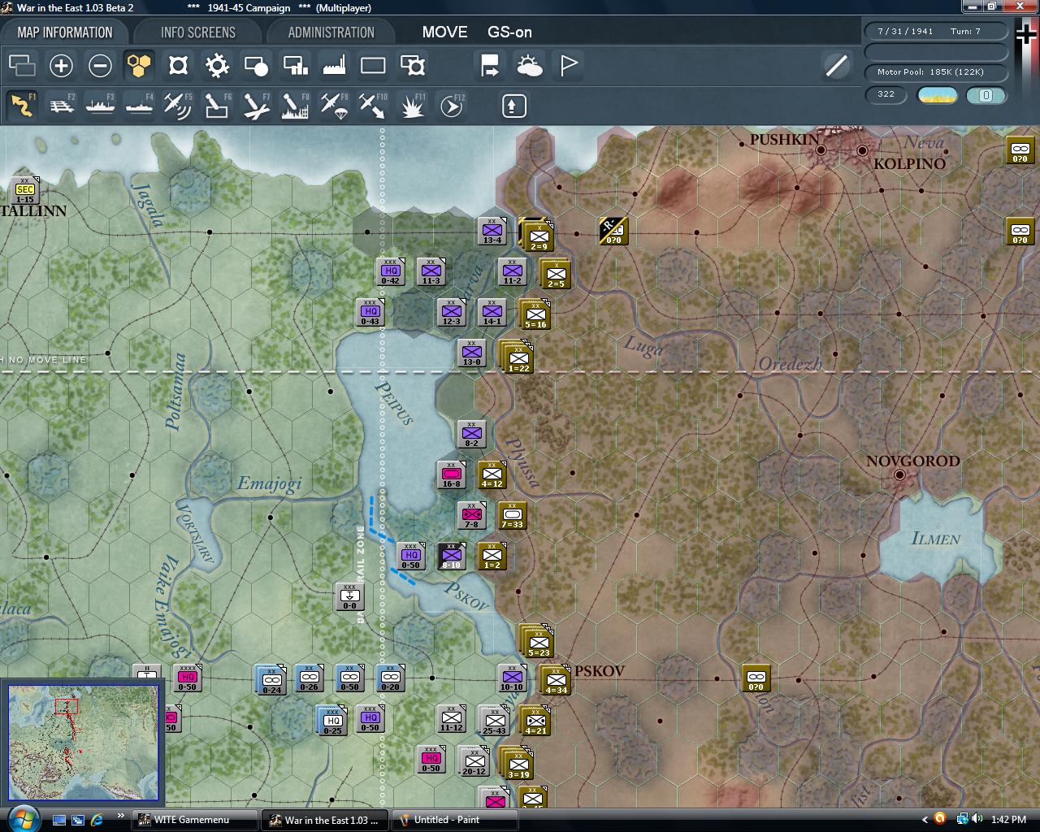Click the yellow ground condition indicator
The image size is (1040, 832).
pos(936,96)
